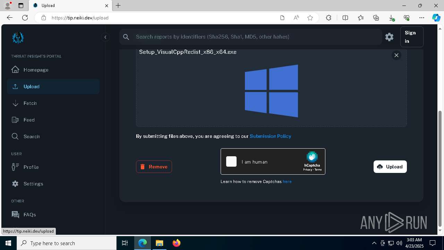Open the notification center icon
The width and height of the screenshot is (444, 250).
[433, 243]
